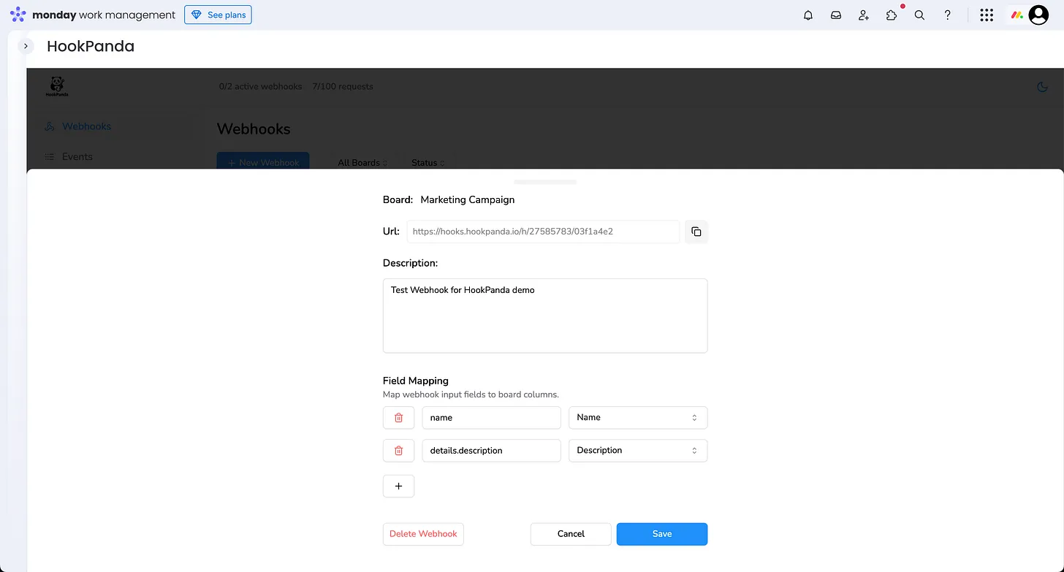Cancel the webhook edit
1064x572 pixels.
tap(571, 534)
